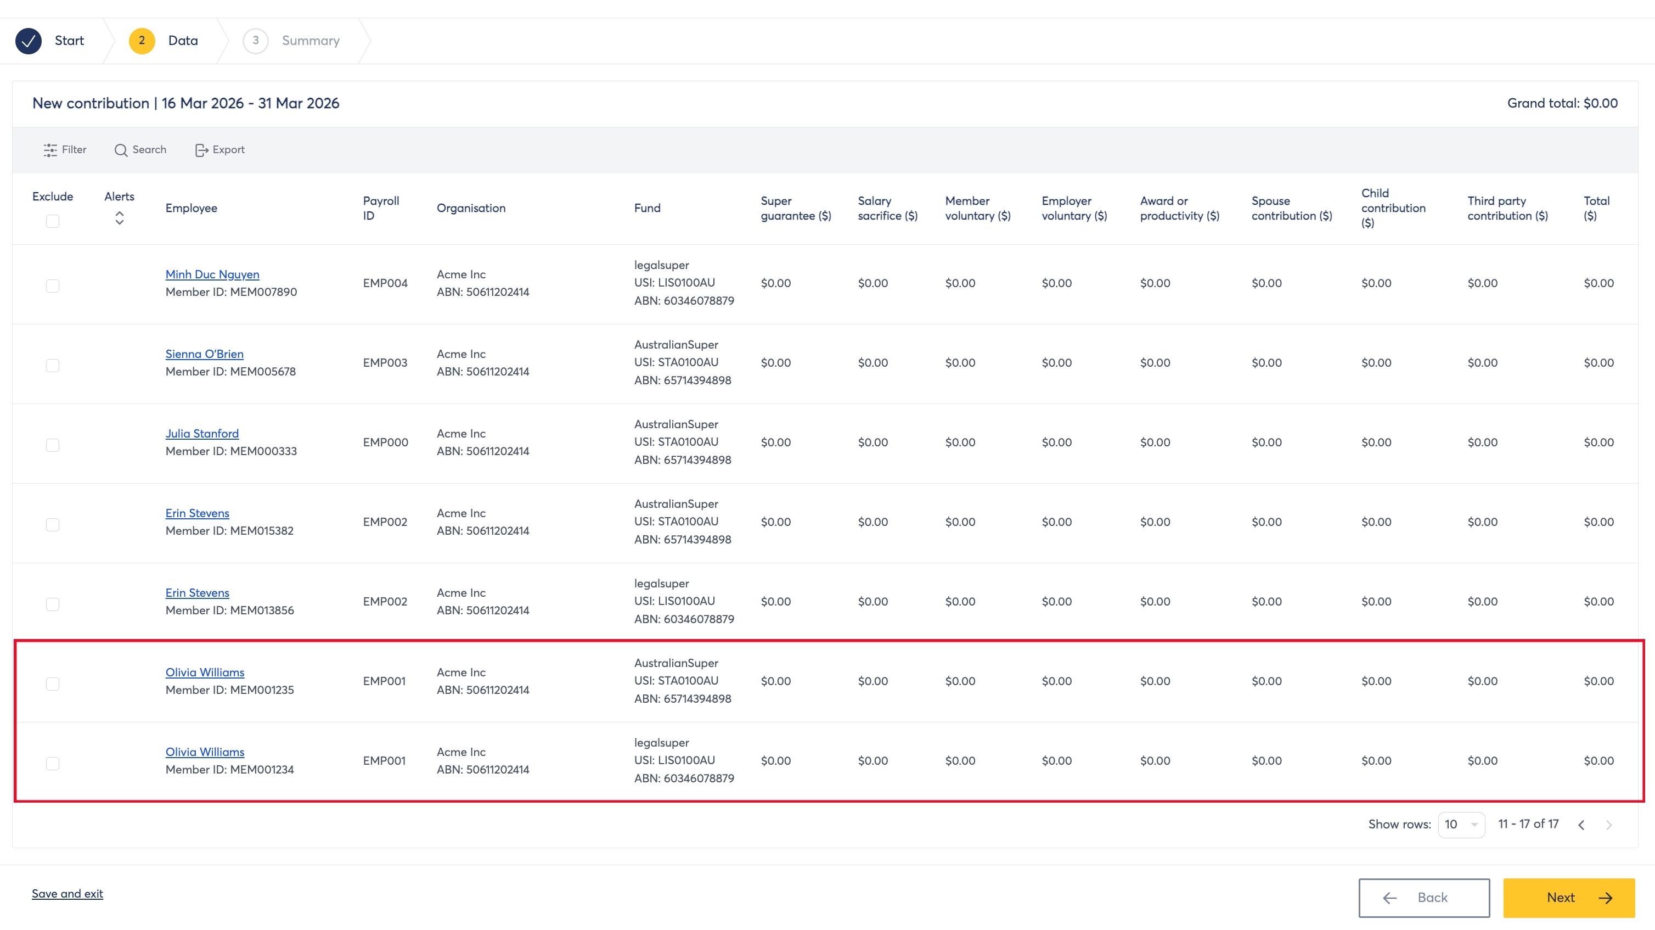Click Minh Duc Nguyen's super guarantee amount
This screenshot has width=1655, height=930.
776,283
